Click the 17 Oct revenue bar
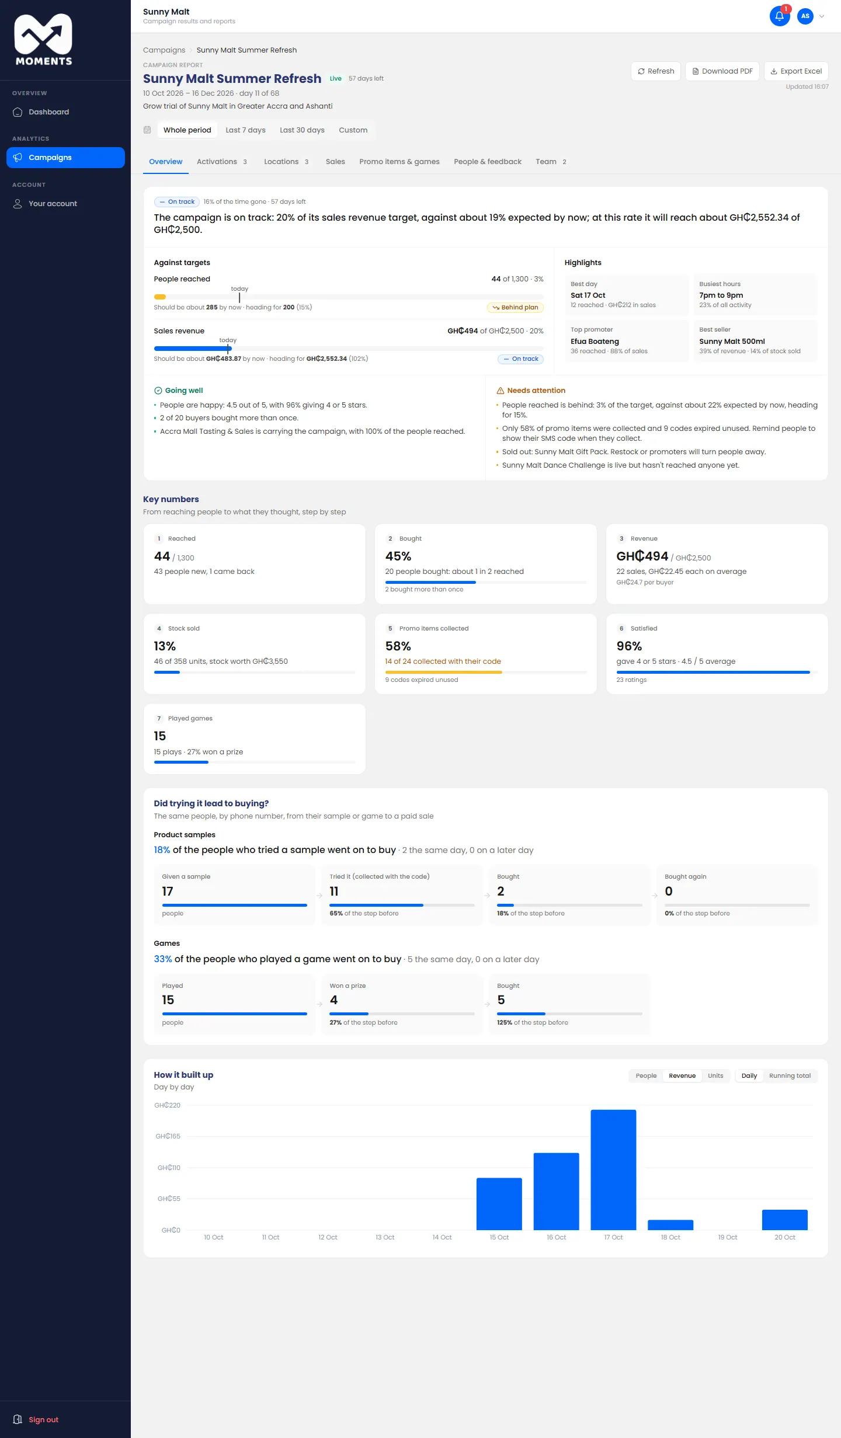Viewport: 841px width, 1438px height. [613, 1169]
